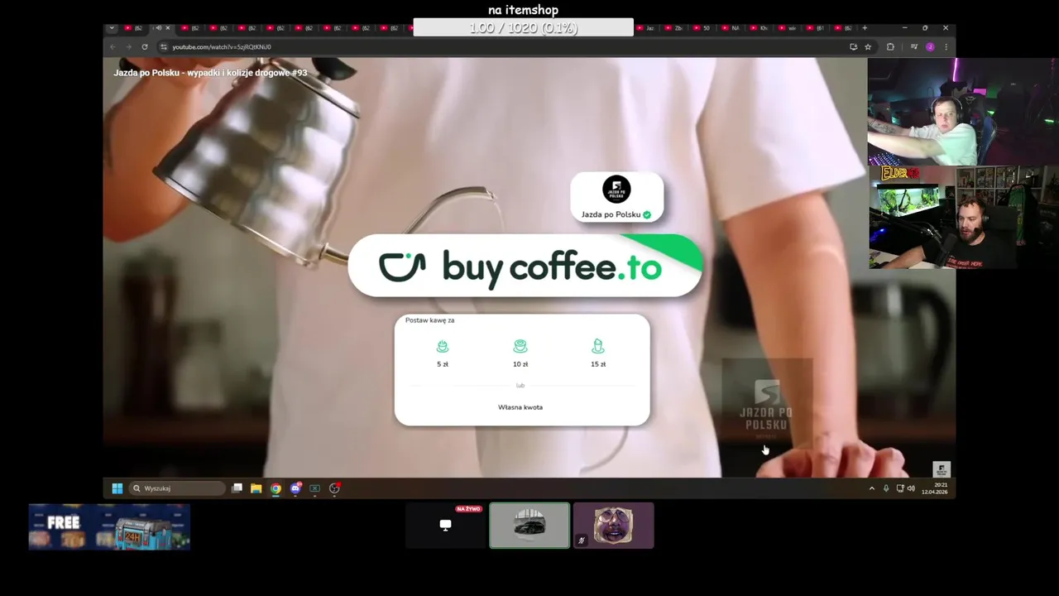This screenshot has width=1059, height=596.
Task: Open the Windows Start menu
Action: coord(117,488)
